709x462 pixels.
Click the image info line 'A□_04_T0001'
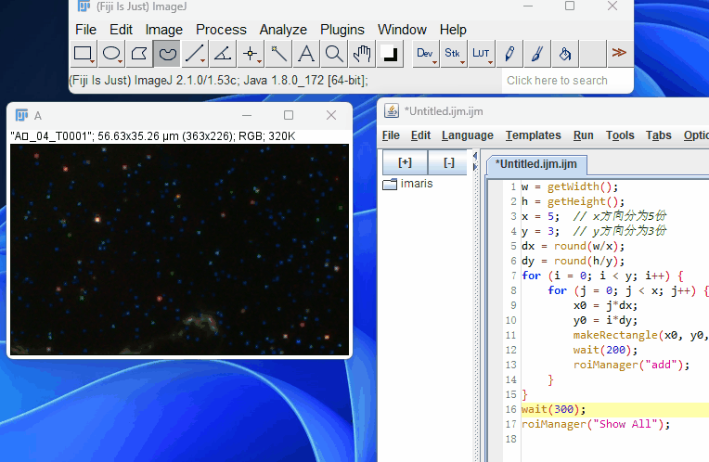click(153, 136)
